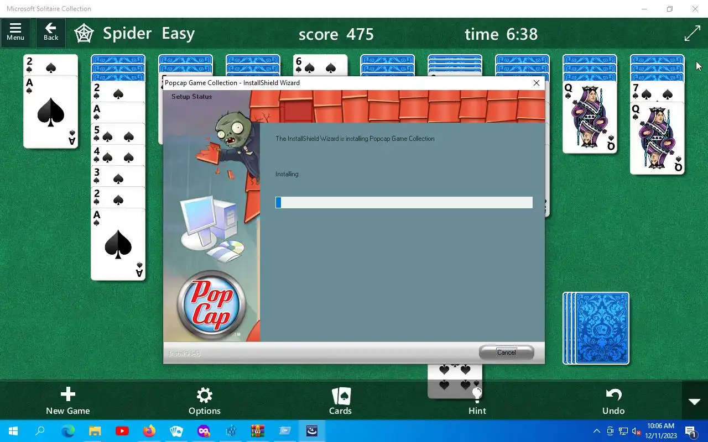
Task: Launch Firefox from the taskbar
Action: point(149,431)
